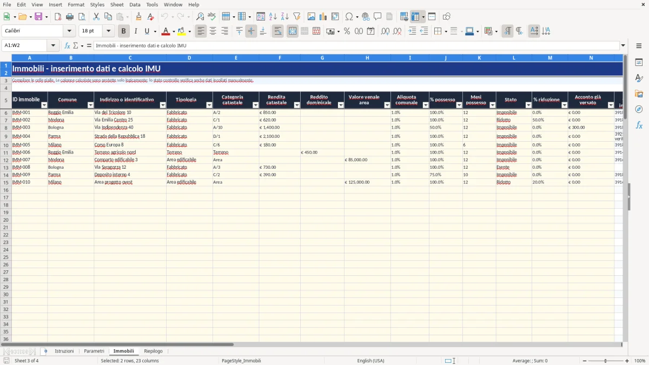
Task: Cut the selected cells
Action: pos(96,17)
